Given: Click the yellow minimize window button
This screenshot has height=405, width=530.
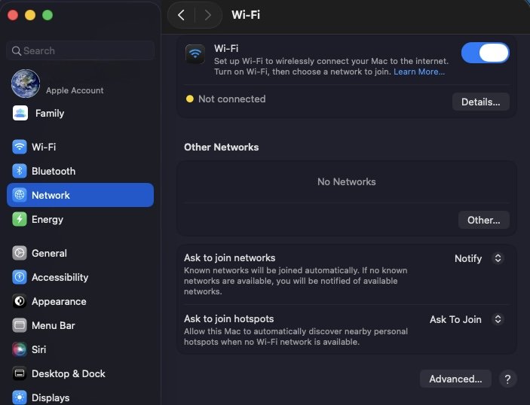Looking at the screenshot, I should (x=30, y=15).
